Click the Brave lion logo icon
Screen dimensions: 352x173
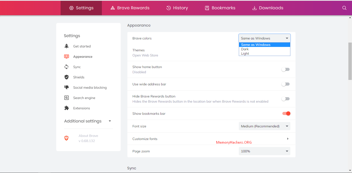67,138
